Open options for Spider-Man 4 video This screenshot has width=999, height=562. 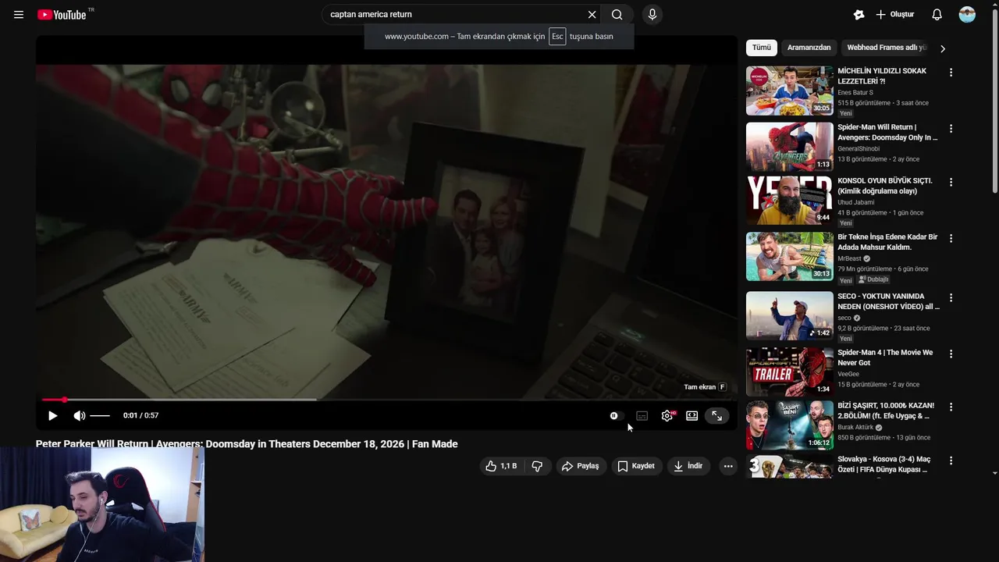click(951, 354)
